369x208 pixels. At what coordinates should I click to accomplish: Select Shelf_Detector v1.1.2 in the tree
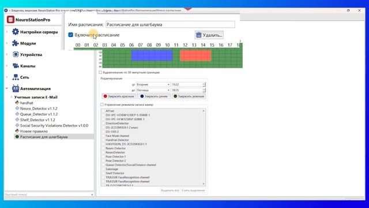point(37,120)
